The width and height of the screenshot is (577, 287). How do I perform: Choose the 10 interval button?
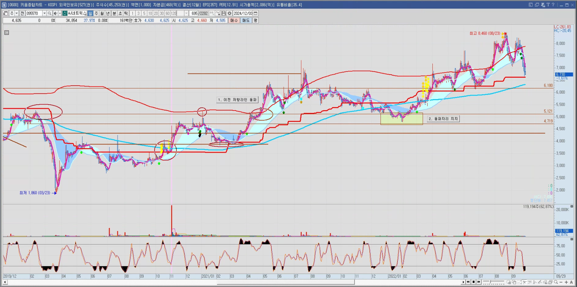tap(150, 13)
